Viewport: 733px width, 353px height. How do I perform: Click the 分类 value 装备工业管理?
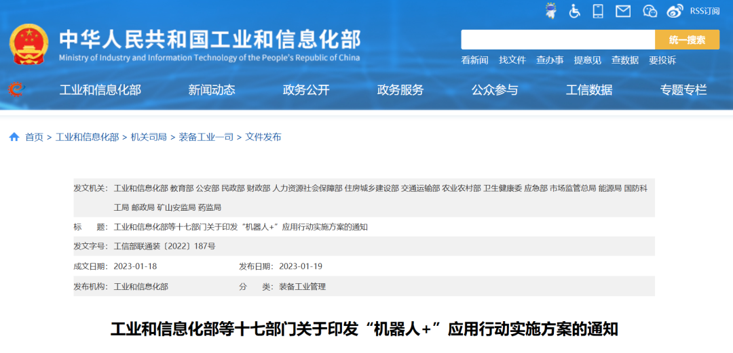click(303, 287)
